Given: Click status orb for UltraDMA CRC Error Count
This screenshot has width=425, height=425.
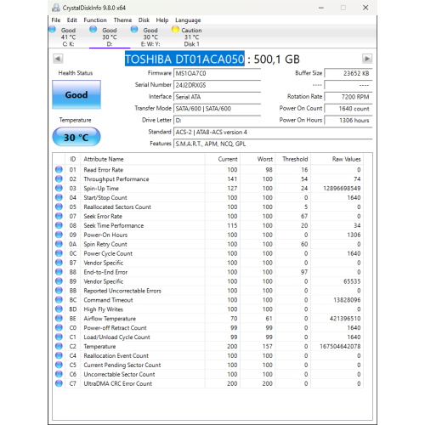Looking at the screenshot, I should [59, 383].
